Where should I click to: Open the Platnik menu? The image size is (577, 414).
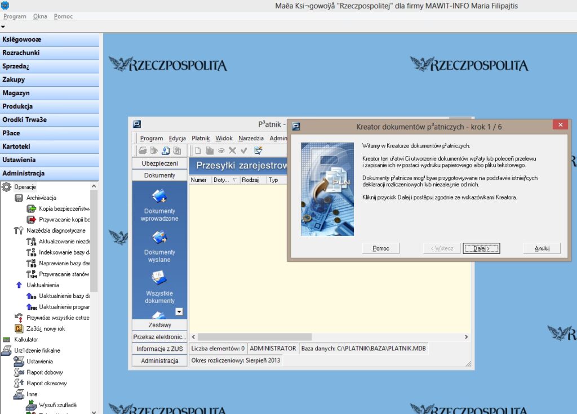tap(200, 138)
